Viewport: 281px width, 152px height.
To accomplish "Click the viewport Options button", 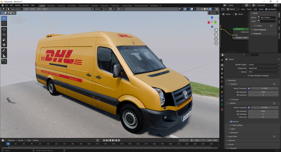I will tap(213, 13).
